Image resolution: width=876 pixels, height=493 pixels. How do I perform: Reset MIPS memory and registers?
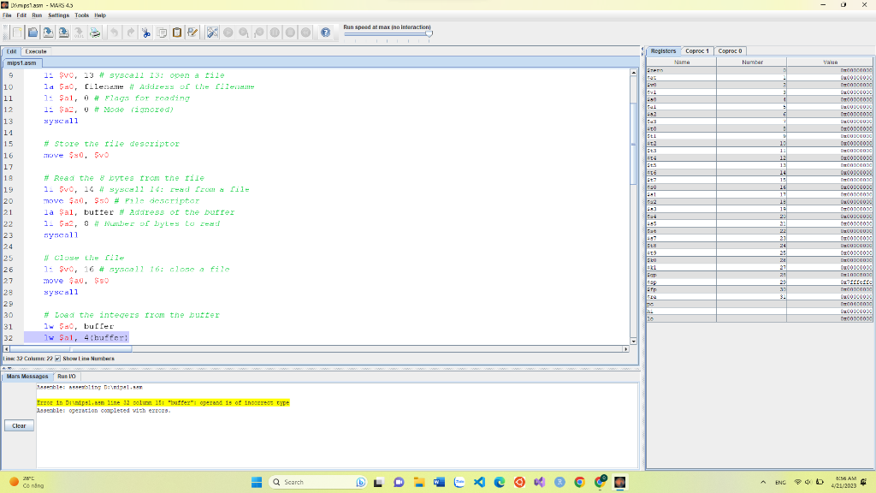pyautogui.click(x=306, y=33)
